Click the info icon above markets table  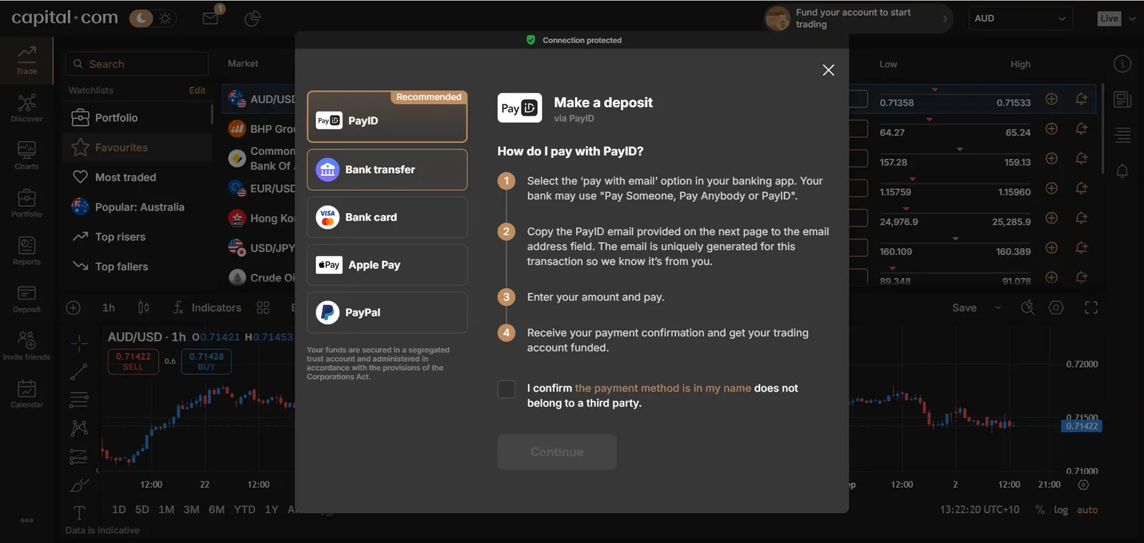(1123, 64)
